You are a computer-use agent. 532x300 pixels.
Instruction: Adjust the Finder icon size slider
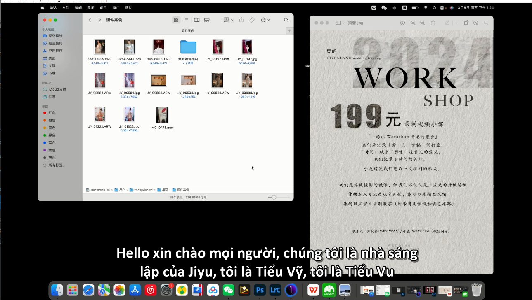click(x=273, y=198)
